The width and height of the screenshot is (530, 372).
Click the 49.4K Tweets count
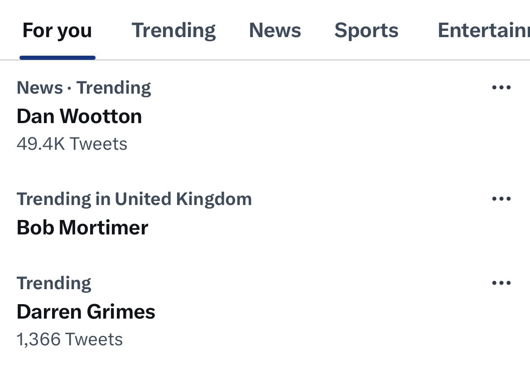click(72, 144)
